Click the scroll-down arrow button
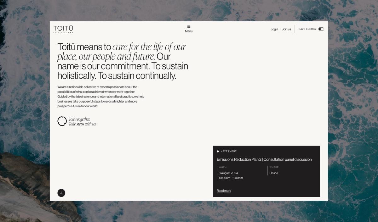 [61, 193]
